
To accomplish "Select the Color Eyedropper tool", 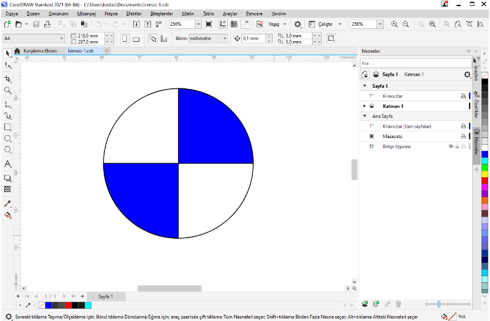I will tap(7, 204).
